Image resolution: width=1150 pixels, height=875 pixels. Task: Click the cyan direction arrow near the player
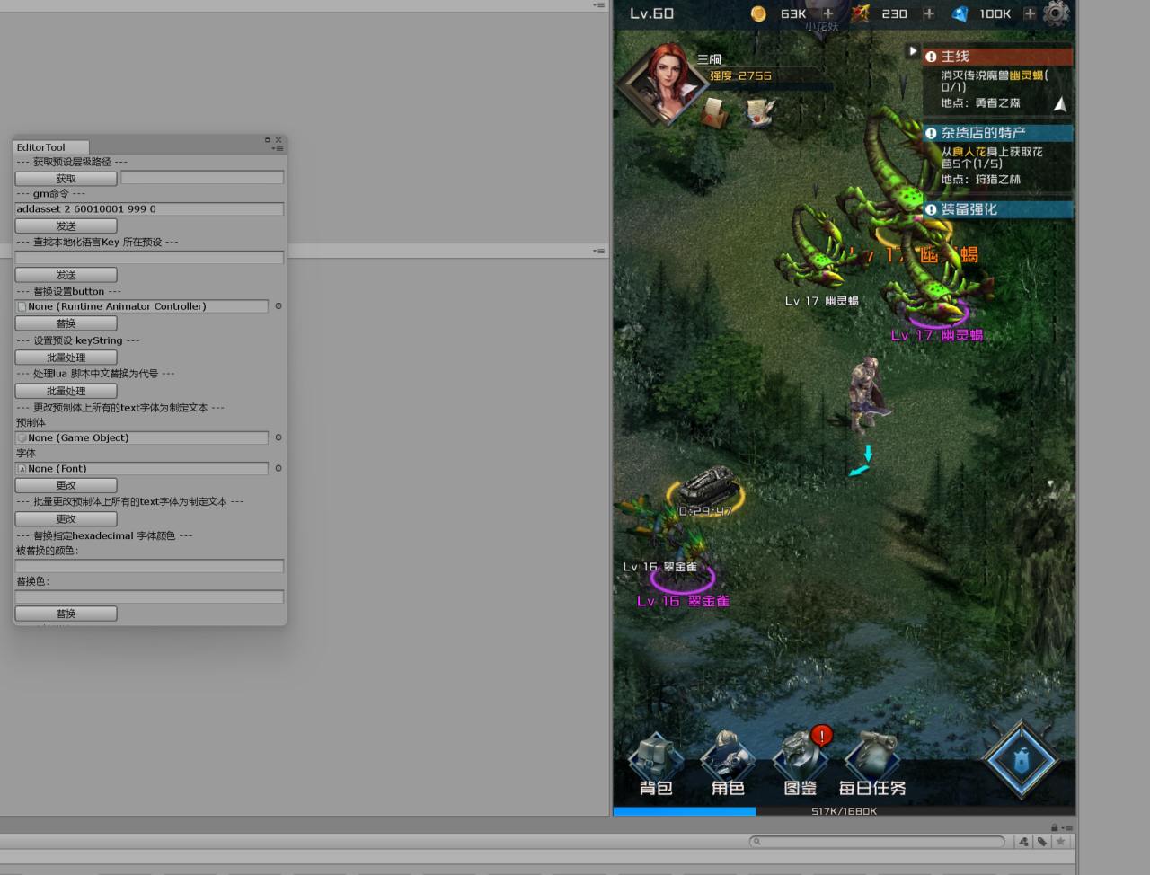click(862, 460)
